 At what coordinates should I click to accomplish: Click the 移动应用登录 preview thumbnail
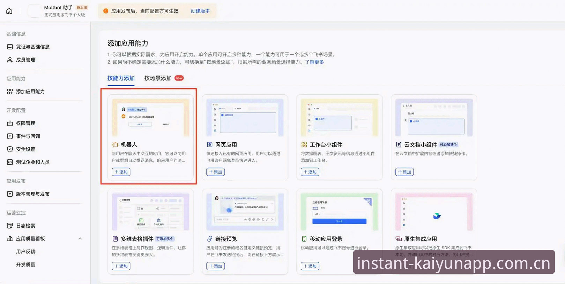[x=340, y=212]
